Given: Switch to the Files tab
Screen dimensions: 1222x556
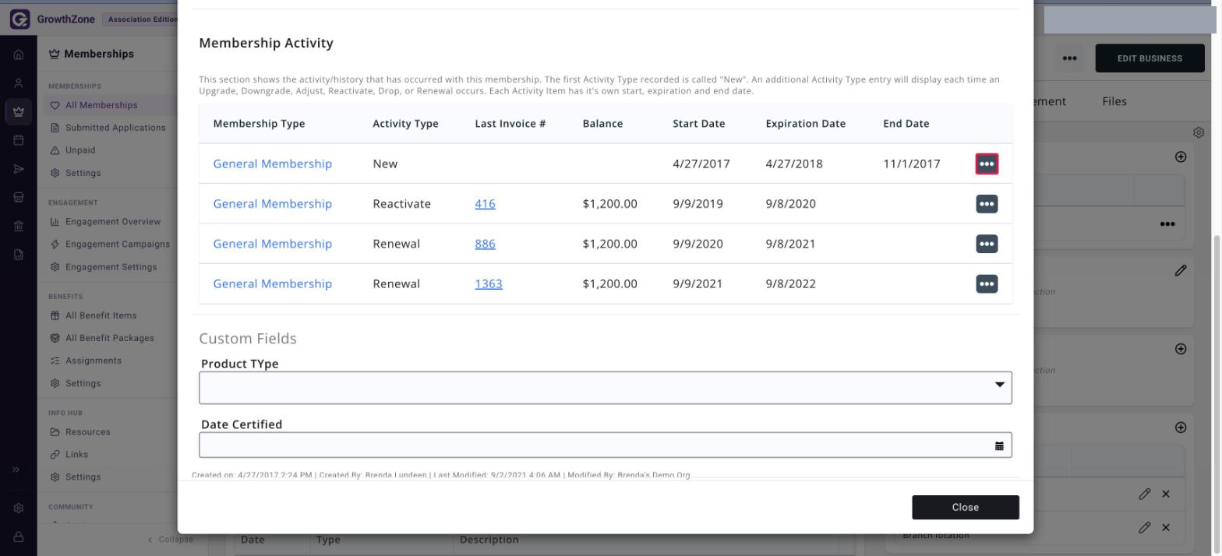Looking at the screenshot, I should [1114, 101].
